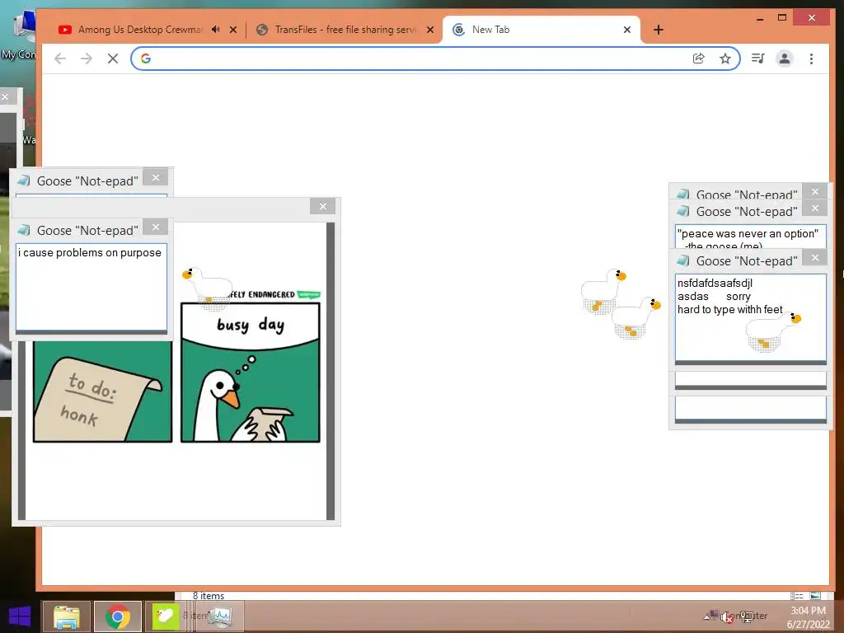Open the Task Manager taskbar icon

click(x=220, y=617)
